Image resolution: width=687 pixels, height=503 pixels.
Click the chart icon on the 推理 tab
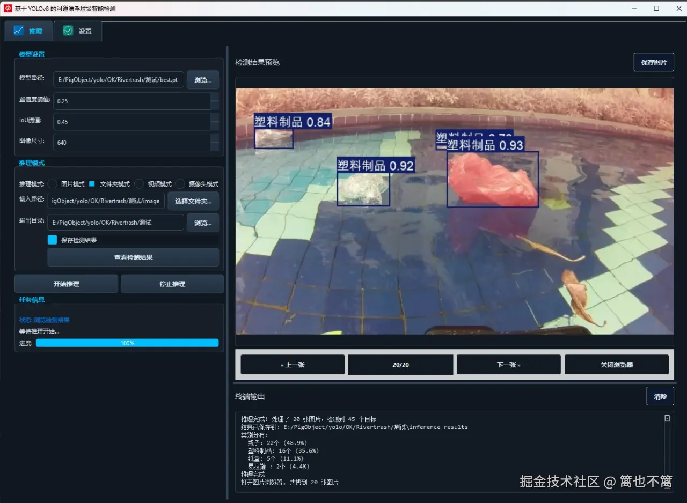[x=19, y=31]
